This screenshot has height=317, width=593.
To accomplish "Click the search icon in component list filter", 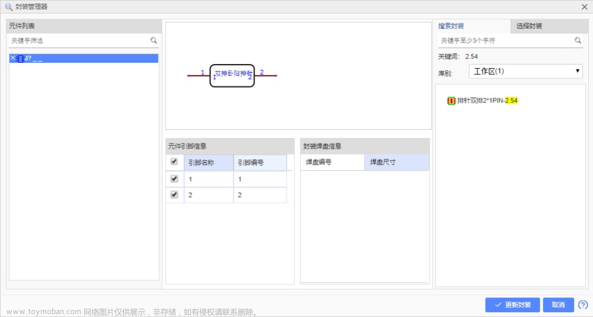I will [154, 40].
